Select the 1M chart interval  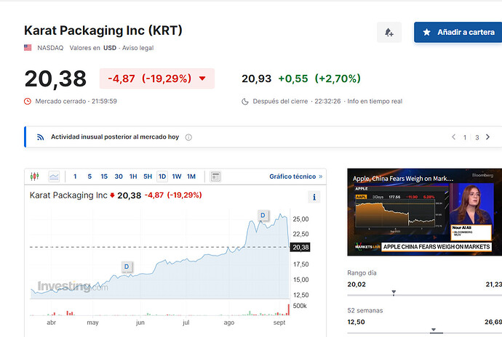tap(191, 176)
